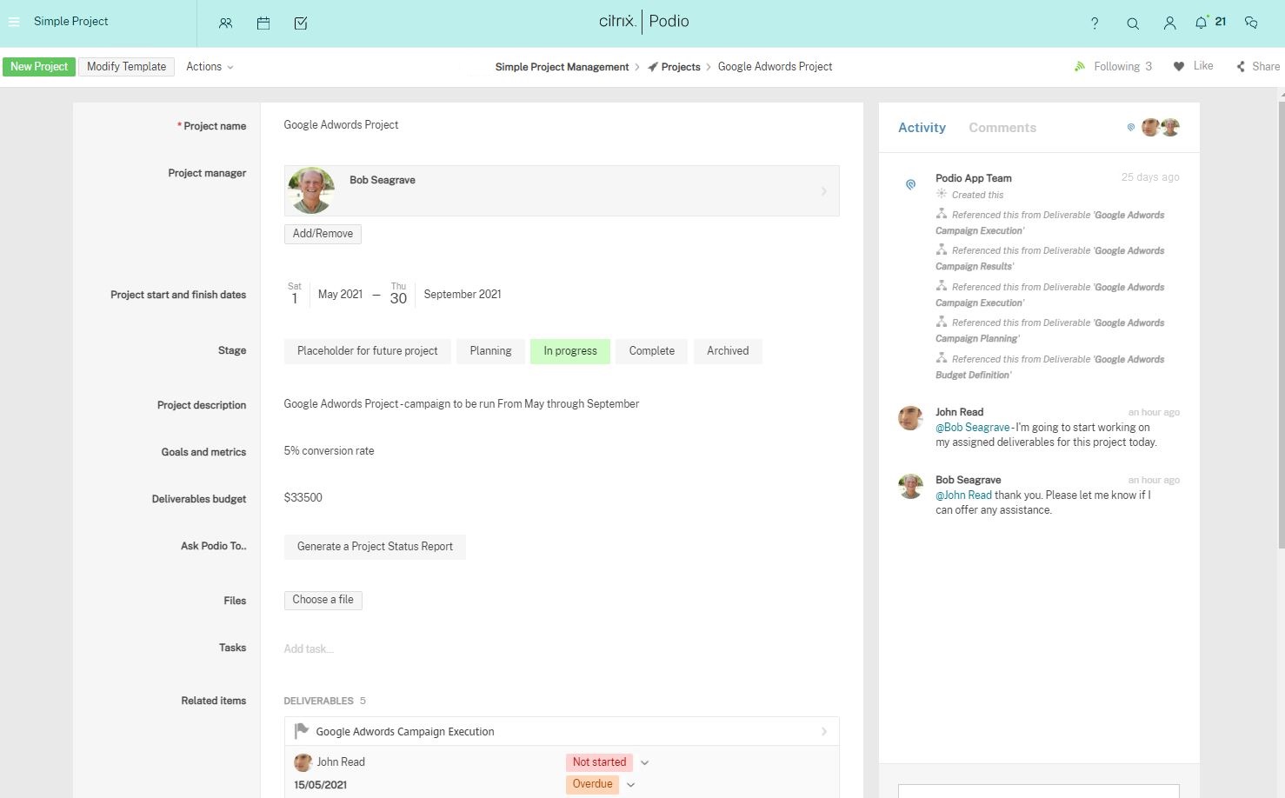The width and height of the screenshot is (1285, 798).
Task: Switch to the Comments tab
Action: [x=1002, y=128]
